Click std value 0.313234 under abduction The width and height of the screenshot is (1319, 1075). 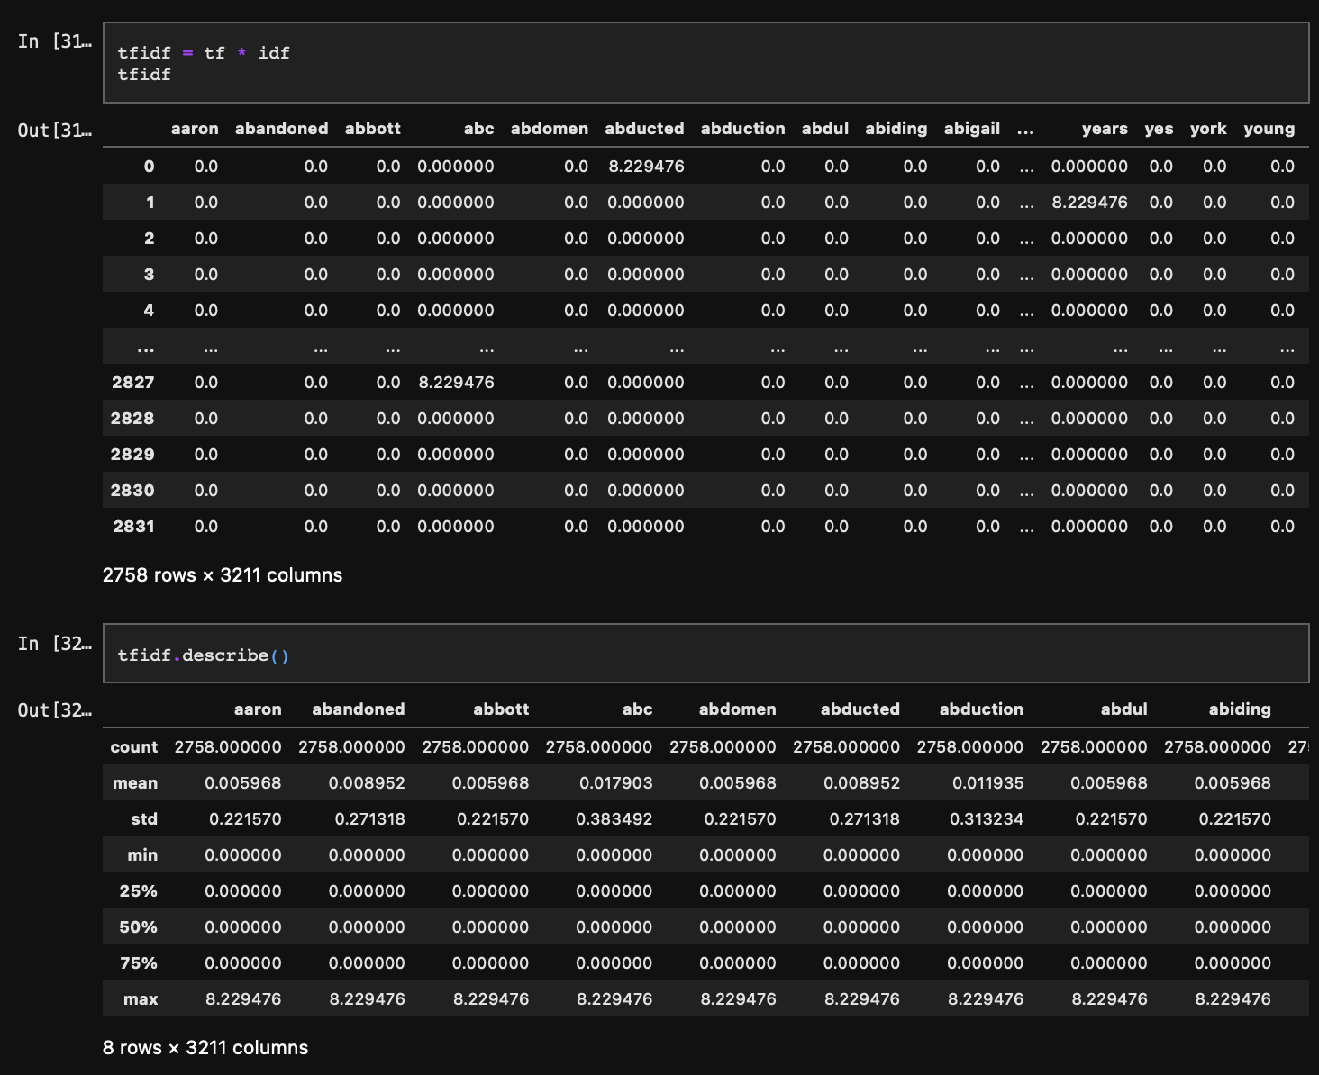point(987,819)
